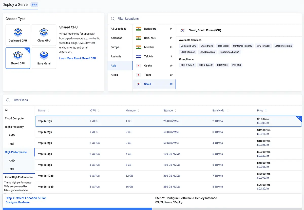Choose the Cloud GPU type icon

[44, 32]
